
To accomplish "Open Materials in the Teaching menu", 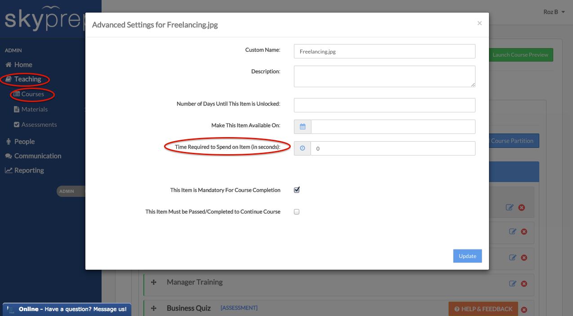I will point(34,109).
